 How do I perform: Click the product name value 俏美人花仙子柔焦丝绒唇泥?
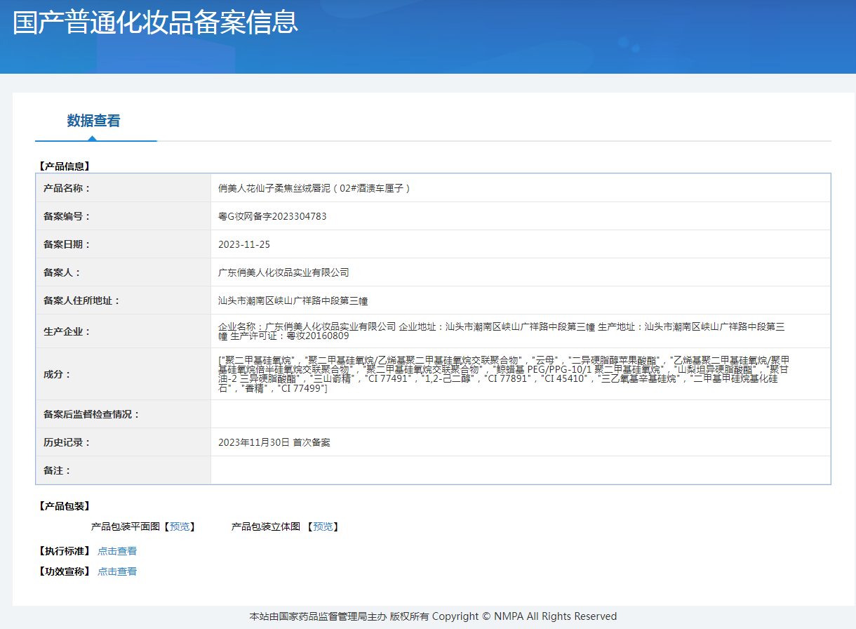[314, 188]
